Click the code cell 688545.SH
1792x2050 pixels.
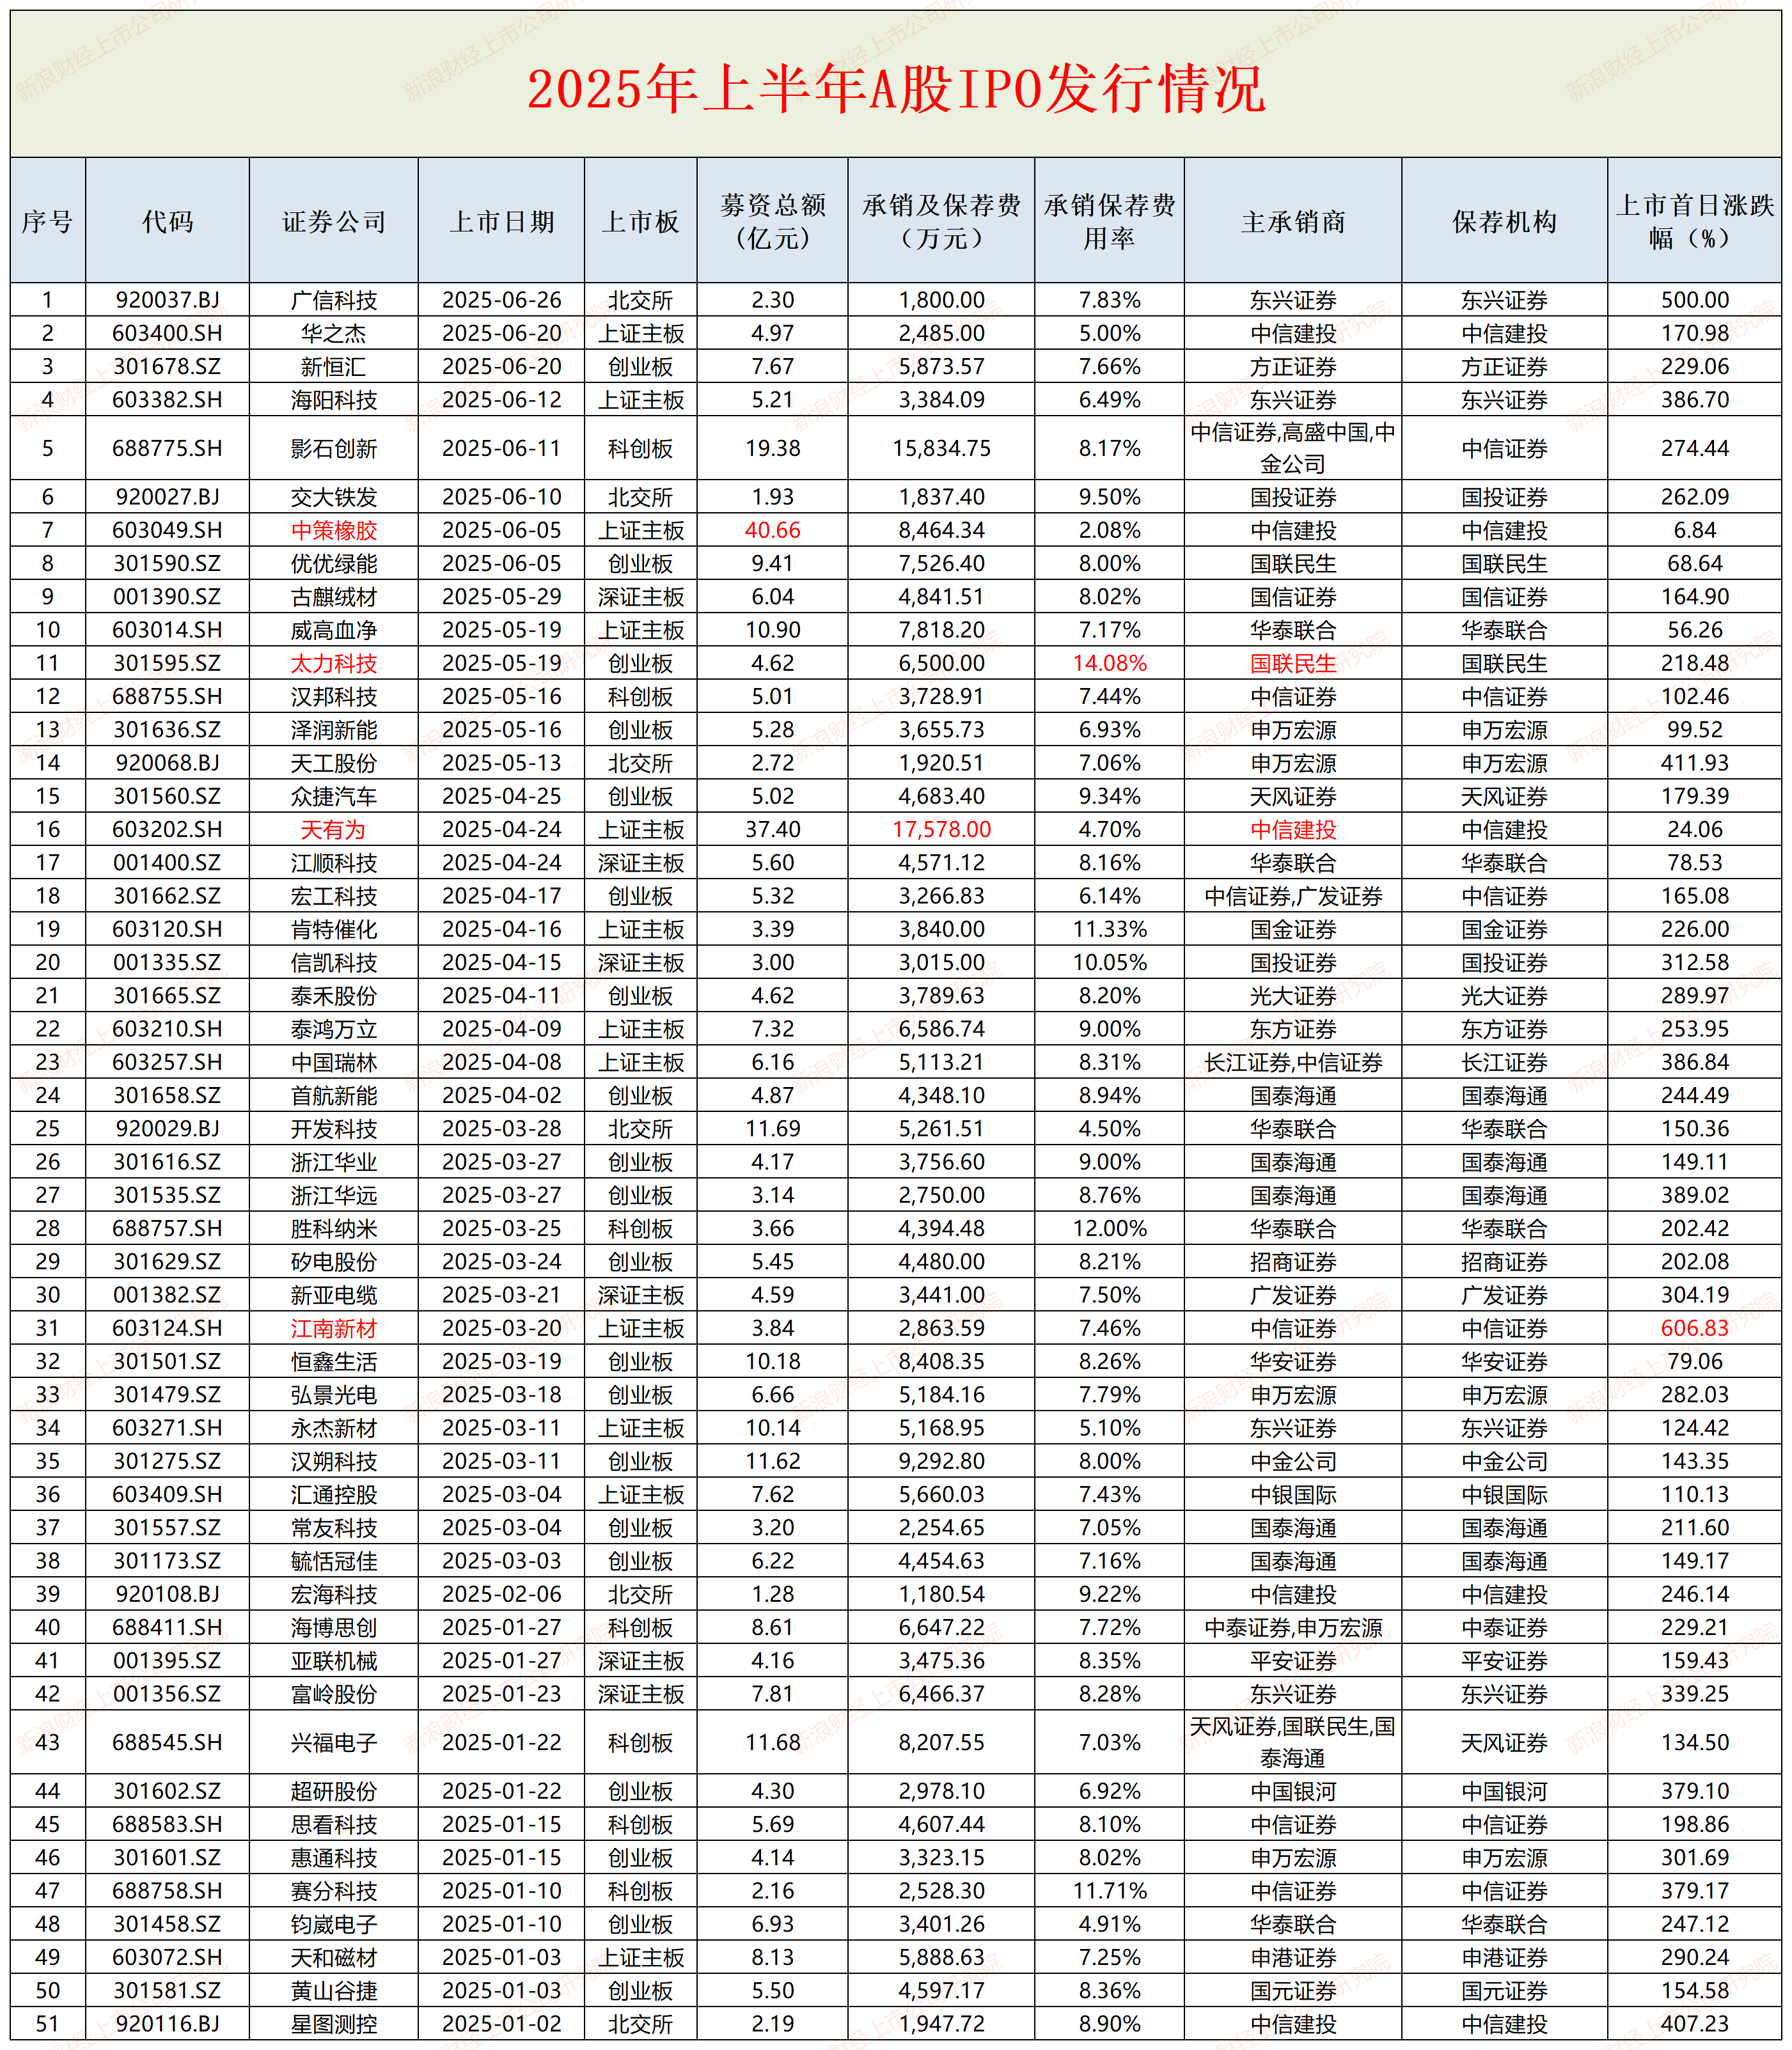(167, 1742)
